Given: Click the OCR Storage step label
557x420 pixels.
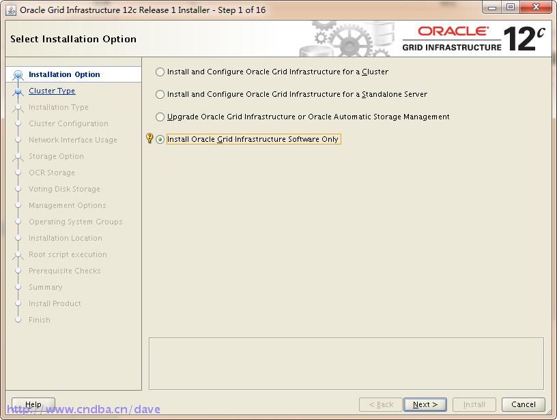Looking at the screenshot, I should tap(52, 172).
